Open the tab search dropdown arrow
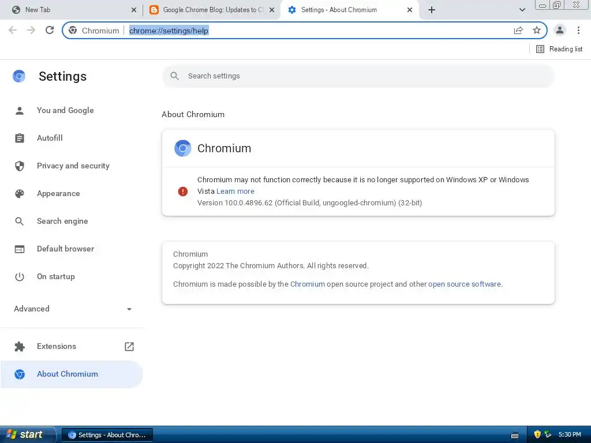The height and width of the screenshot is (443, 591). [x=522, y=10]
